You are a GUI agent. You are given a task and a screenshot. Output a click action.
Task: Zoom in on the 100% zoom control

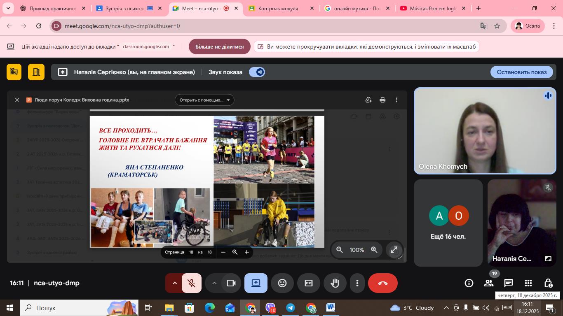tap(374, 250)
